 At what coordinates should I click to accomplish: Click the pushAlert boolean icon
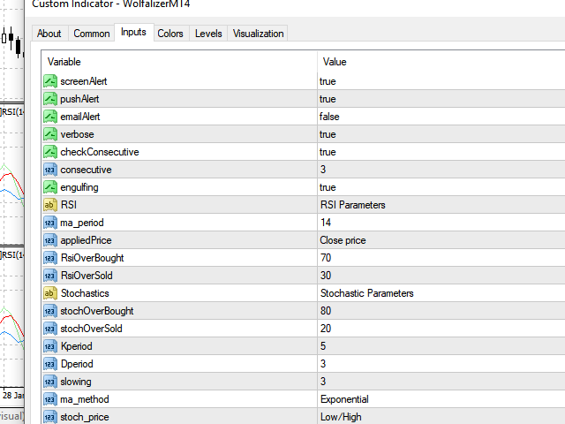[x=50, y=99]
